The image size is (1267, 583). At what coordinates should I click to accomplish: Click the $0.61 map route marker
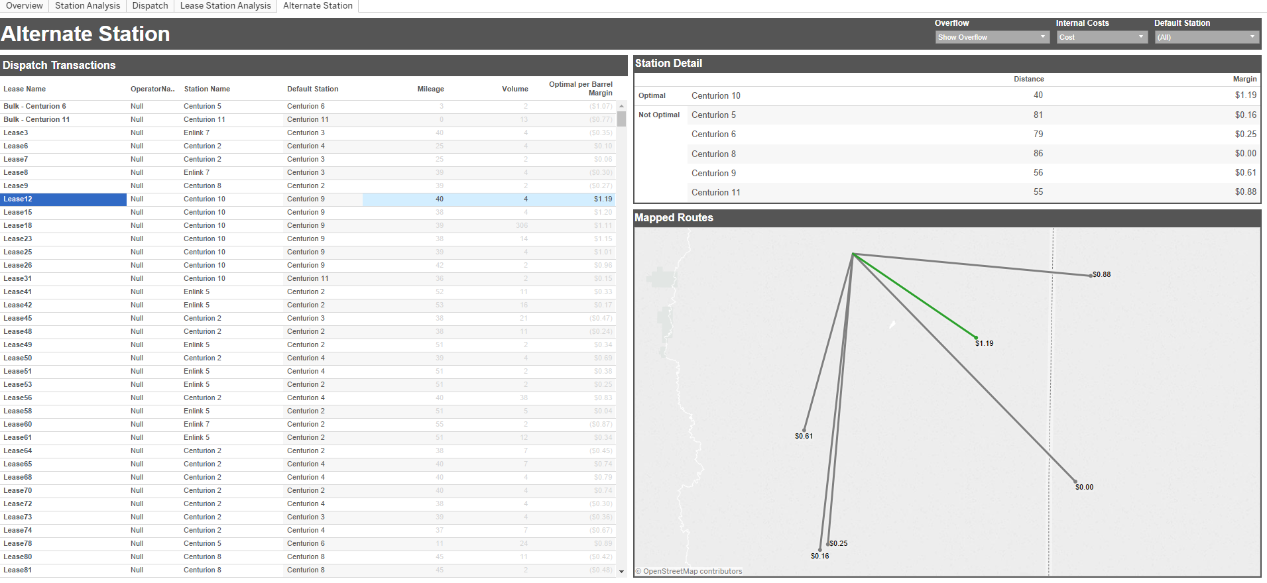click(x=804, y=429)
